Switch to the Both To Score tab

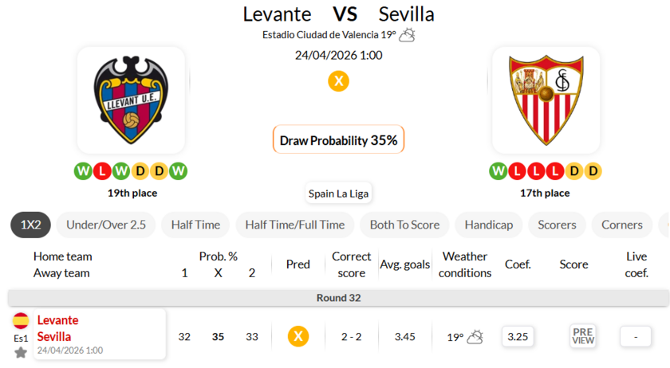[x=404, y=225]
